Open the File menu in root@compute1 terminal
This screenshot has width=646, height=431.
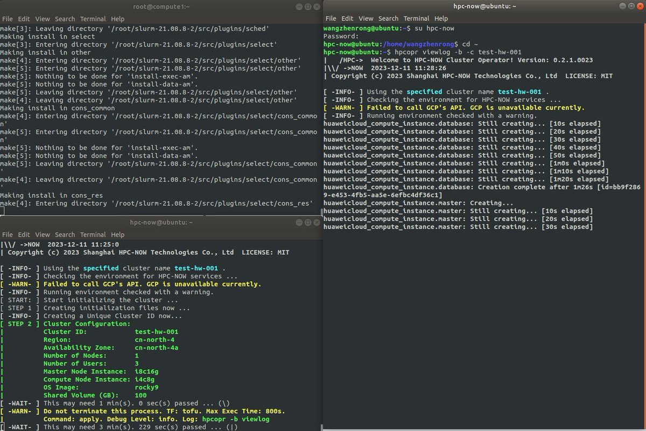pos(8,18)
